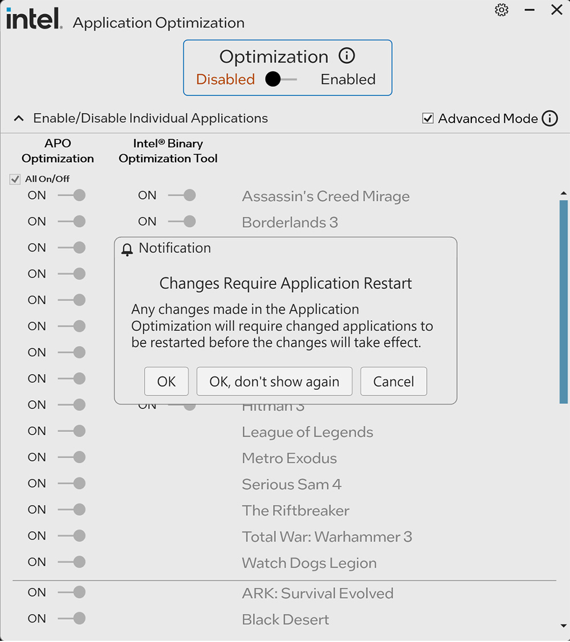Click the Notification bell icon

click(128, 249)
